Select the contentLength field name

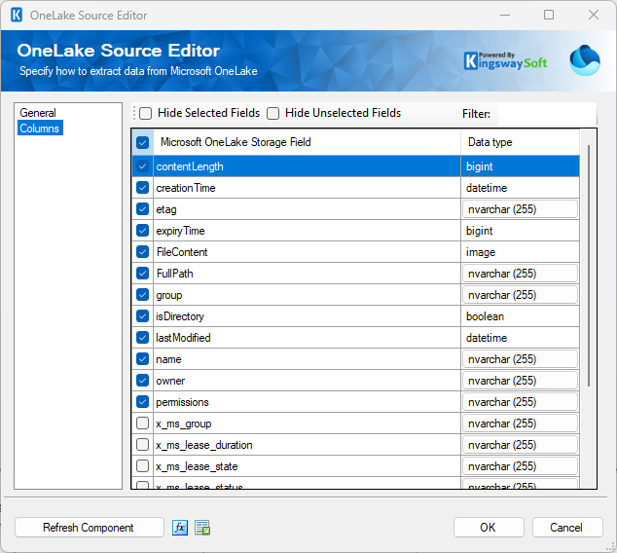coord(190,166)
